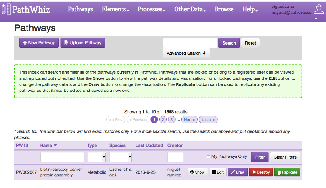This screenshot has height=188, width=326.
Task: Open the Pathways menu item
Action: (x=80, y=9)
